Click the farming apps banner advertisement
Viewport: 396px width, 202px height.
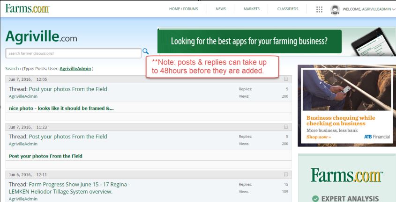[249, 41]
